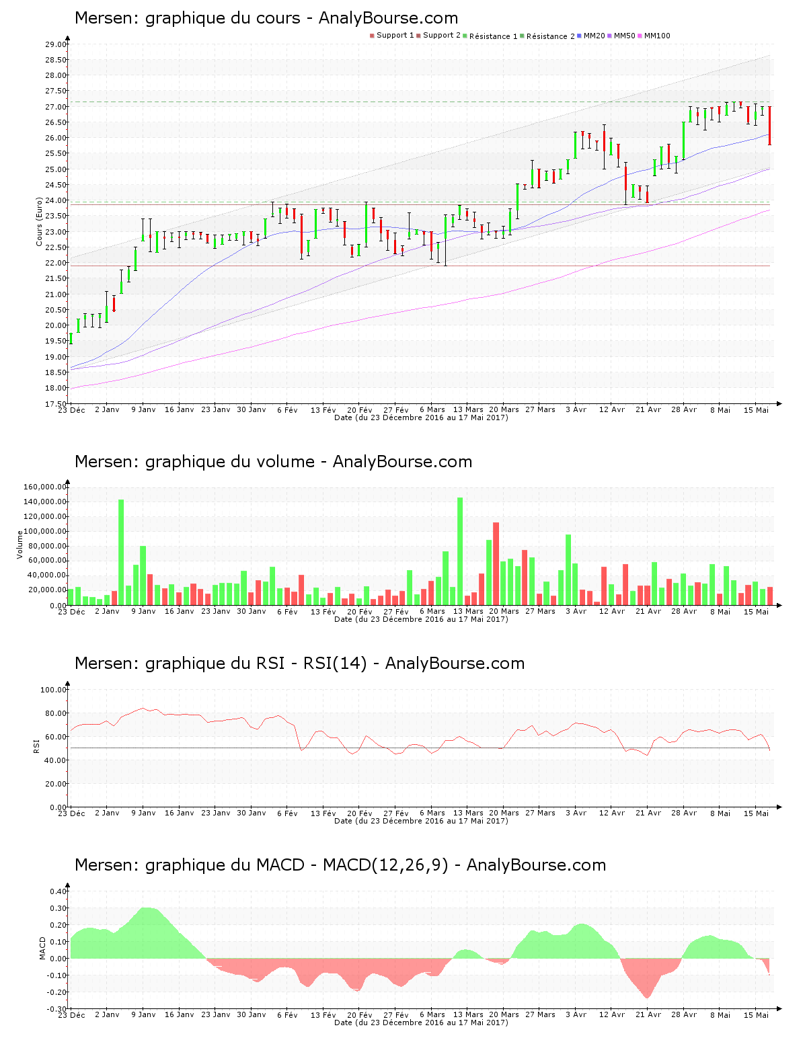Click the MM50 purple legend swatch

[x=609, y=36]
